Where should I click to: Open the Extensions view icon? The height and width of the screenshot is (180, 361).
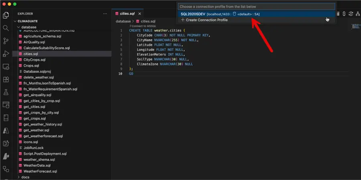tap(6, 80)
